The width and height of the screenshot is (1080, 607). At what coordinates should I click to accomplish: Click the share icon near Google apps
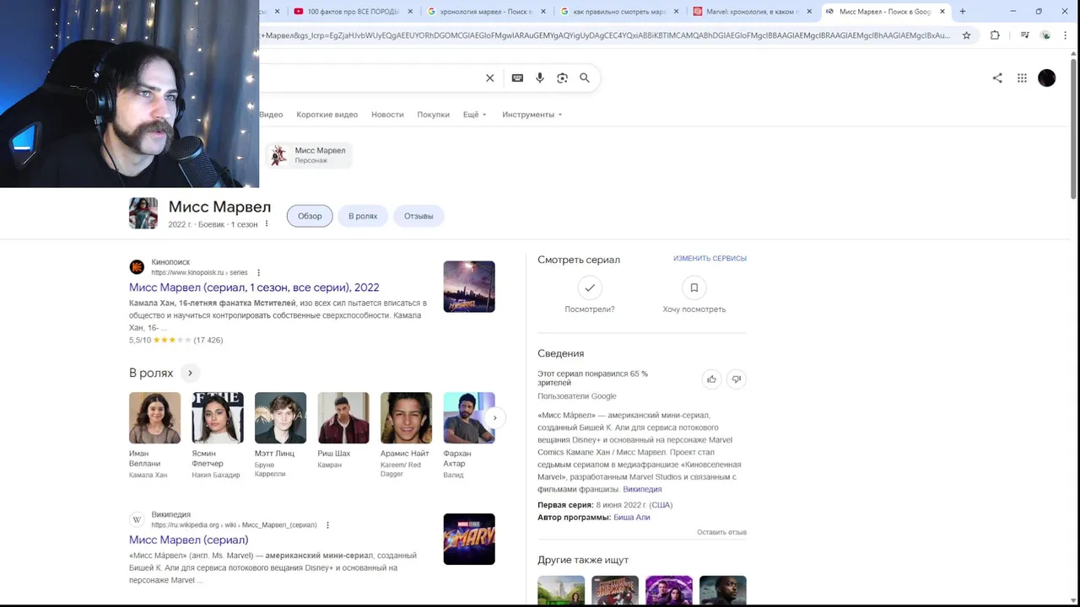(997, 78)
